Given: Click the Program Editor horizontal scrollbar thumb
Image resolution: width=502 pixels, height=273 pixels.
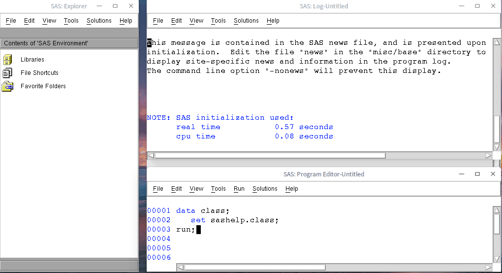Looking at the screenshot, I should (255, 267).
